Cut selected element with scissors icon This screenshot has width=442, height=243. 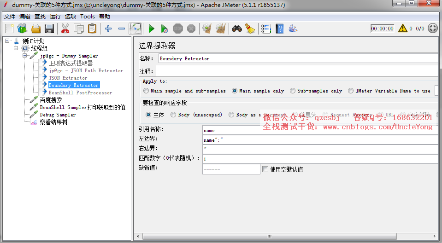(65, 29)
